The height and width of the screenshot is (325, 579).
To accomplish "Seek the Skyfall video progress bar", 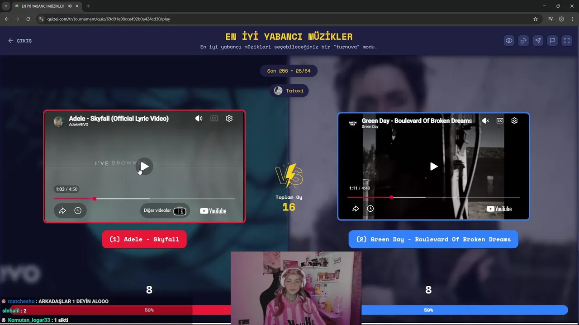I will click(144, 199).
